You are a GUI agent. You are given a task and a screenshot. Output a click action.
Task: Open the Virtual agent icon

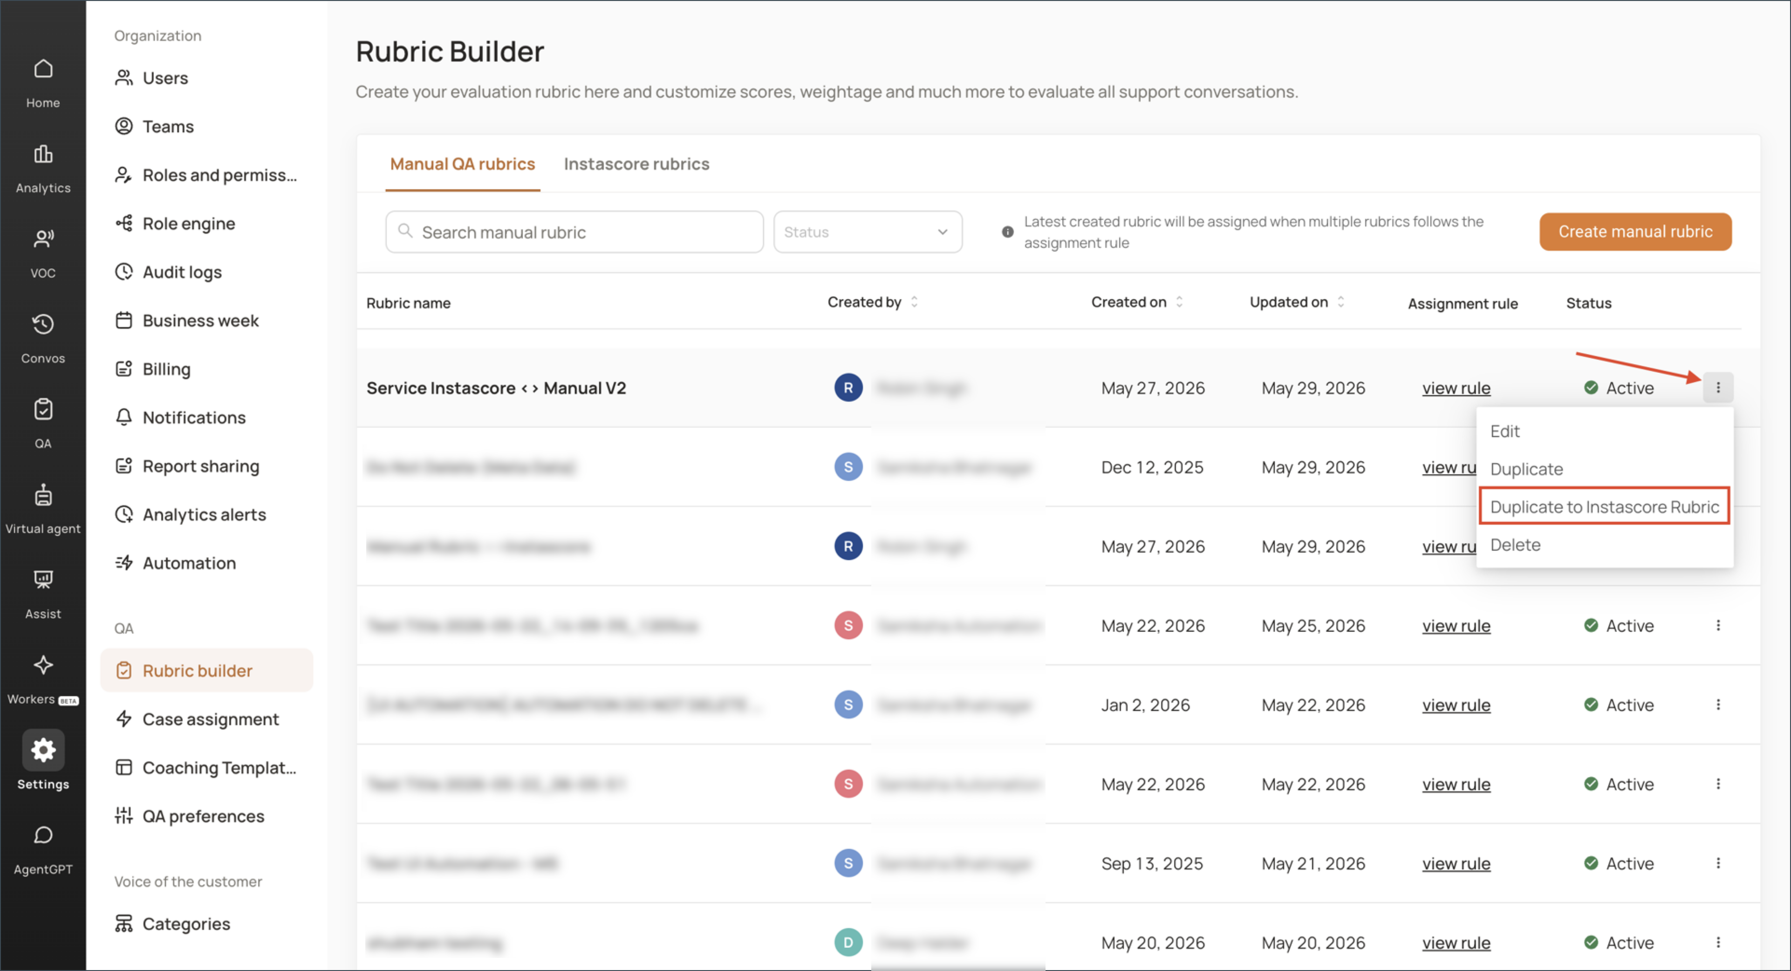[43, 495]
